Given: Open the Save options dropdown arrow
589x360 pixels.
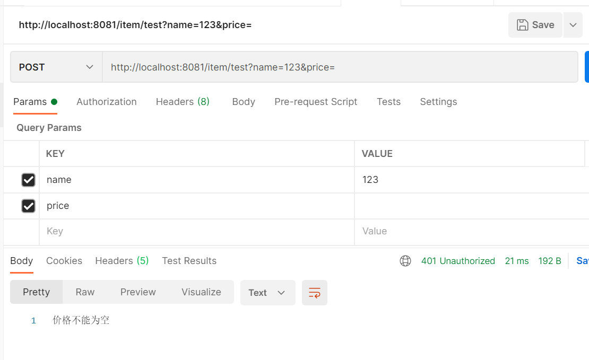Looking at the screenshot, I should click(573, 25).
